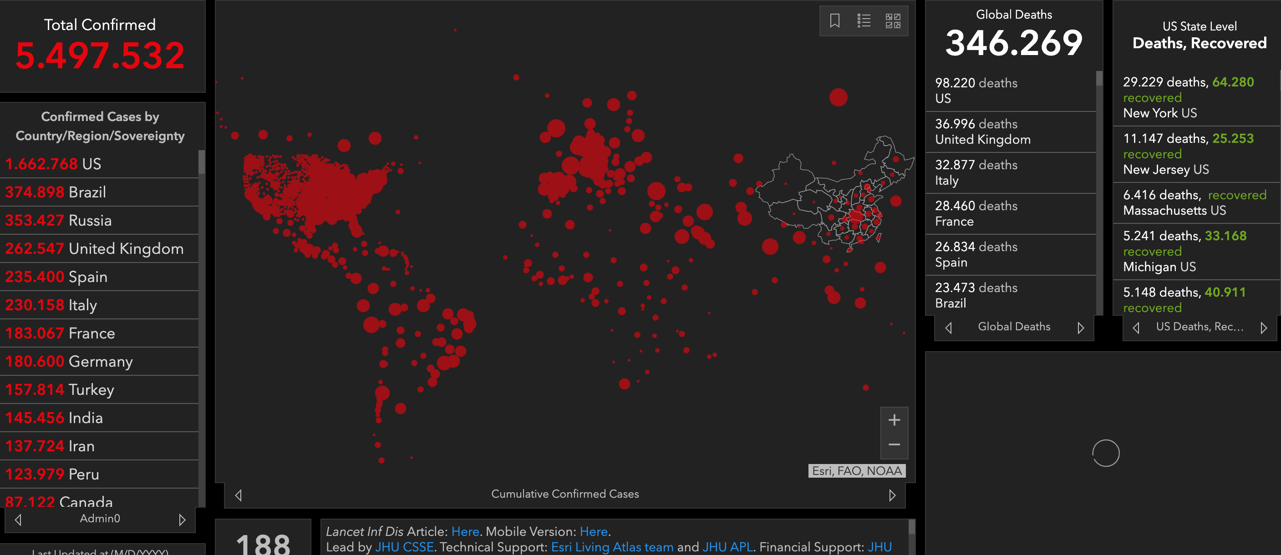
Task: Show next map layer after Cumulative Cases
Action: 892,495
